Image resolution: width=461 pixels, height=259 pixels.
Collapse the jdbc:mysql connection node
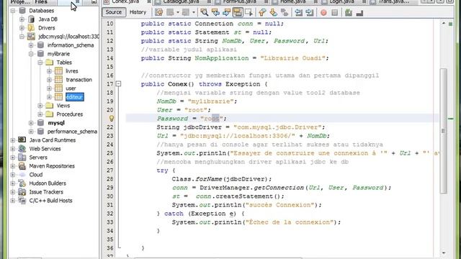[22, 37]
